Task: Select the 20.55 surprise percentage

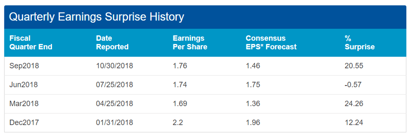Action: (x=354, y=66)
